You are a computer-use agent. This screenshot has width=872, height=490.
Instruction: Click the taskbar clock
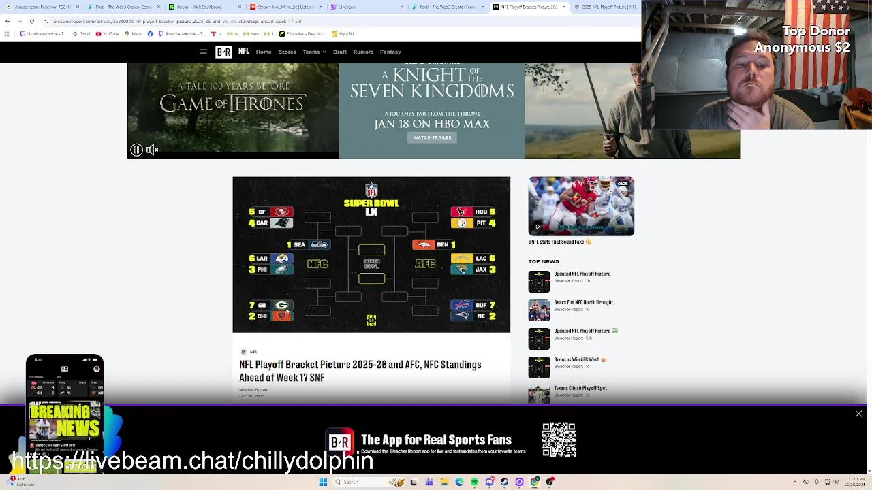coord(855,482)
